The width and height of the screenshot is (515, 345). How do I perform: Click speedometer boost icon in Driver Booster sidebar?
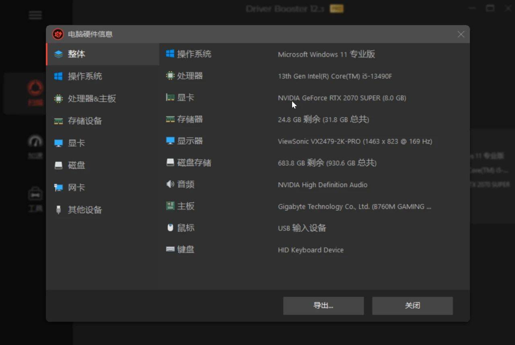tap(35, 142)
